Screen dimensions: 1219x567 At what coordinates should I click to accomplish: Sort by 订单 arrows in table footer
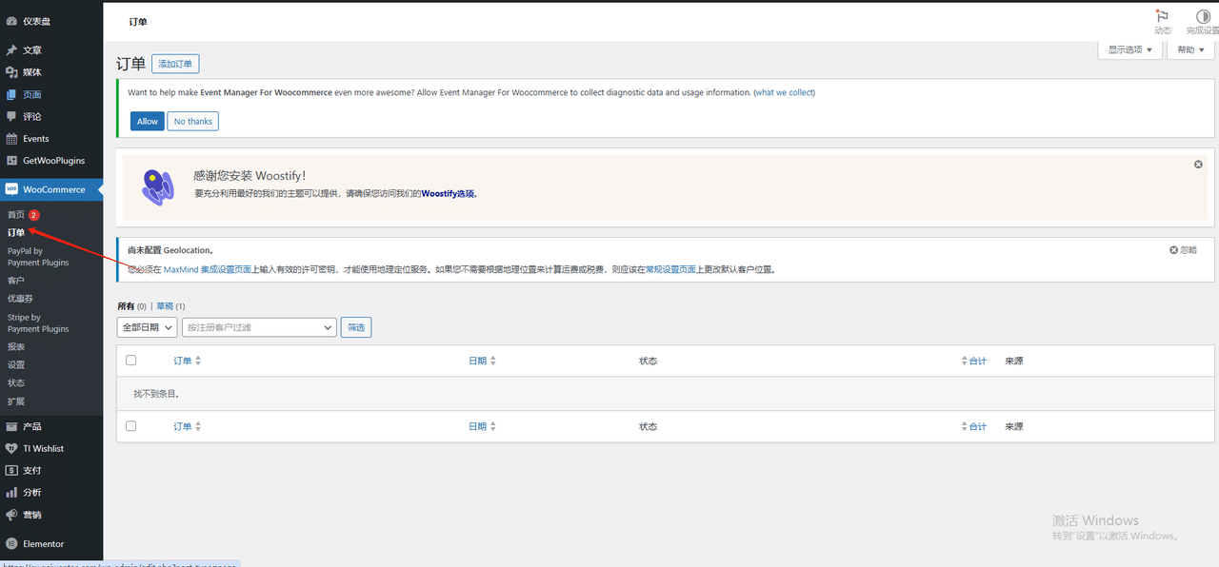198,427
